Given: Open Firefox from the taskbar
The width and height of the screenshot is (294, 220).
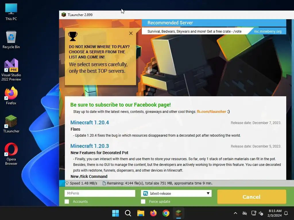Looking at the screenshot, I should [x=153, y=213].
